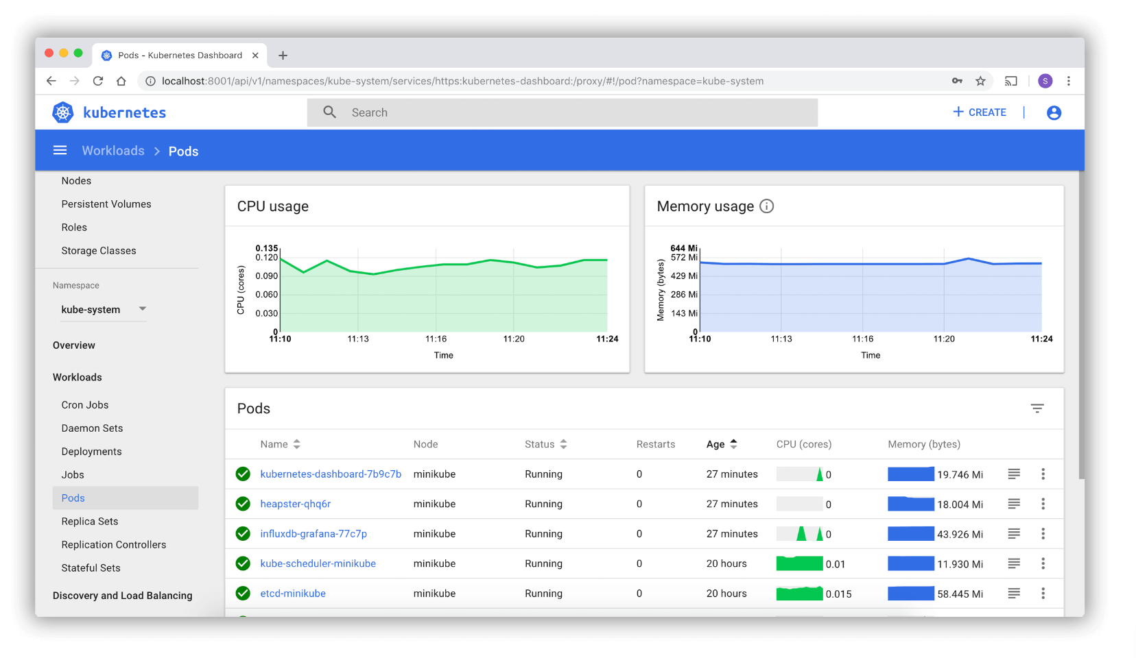
Task: Open the influxdb-grafana-77c7p pod link
Action: [x=313, y=534]
